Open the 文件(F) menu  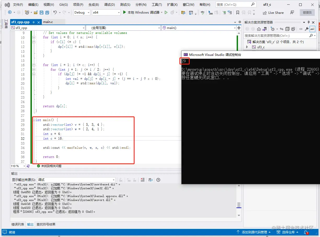[x=18, y=5]
